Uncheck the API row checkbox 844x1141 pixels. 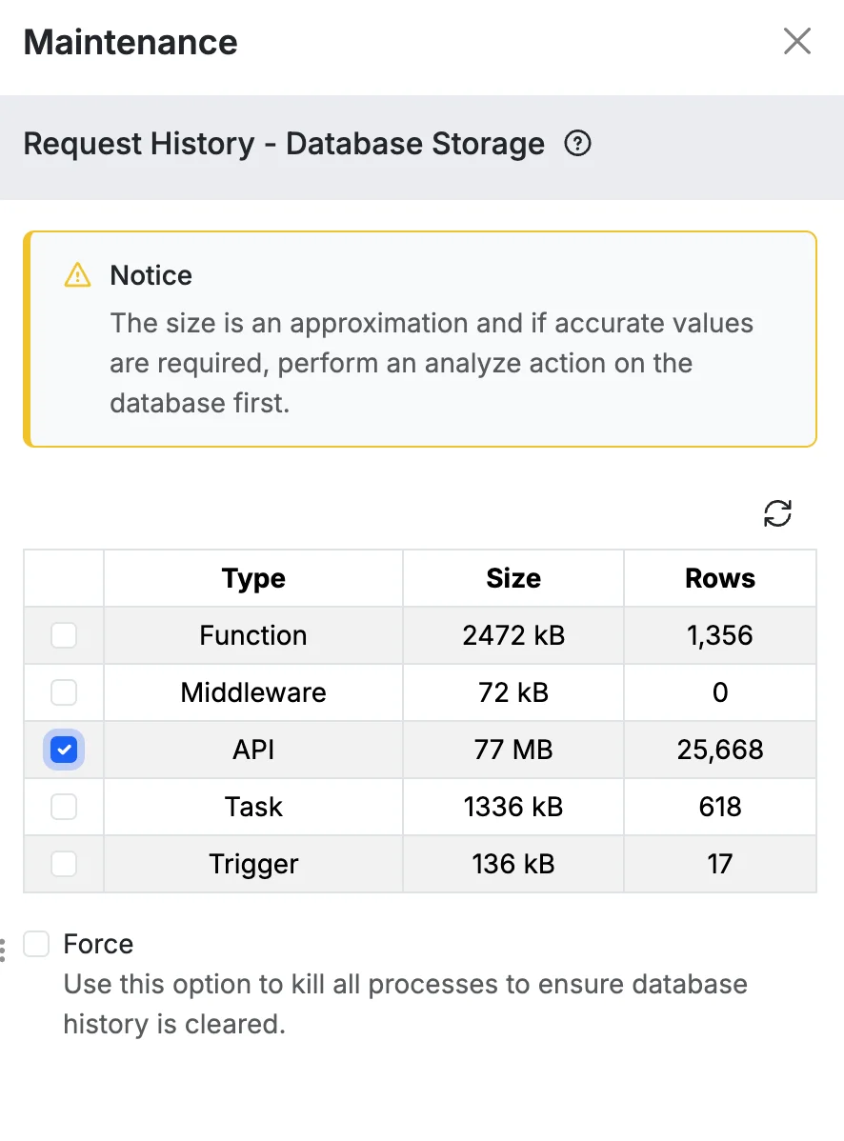[64, 750]
